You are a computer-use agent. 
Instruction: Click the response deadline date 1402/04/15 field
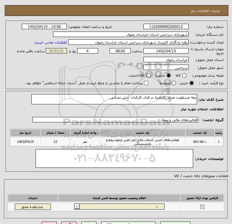coord(166,51)
